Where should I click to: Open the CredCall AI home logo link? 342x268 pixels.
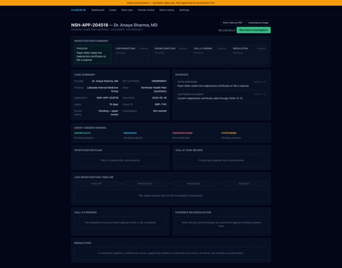78,10
